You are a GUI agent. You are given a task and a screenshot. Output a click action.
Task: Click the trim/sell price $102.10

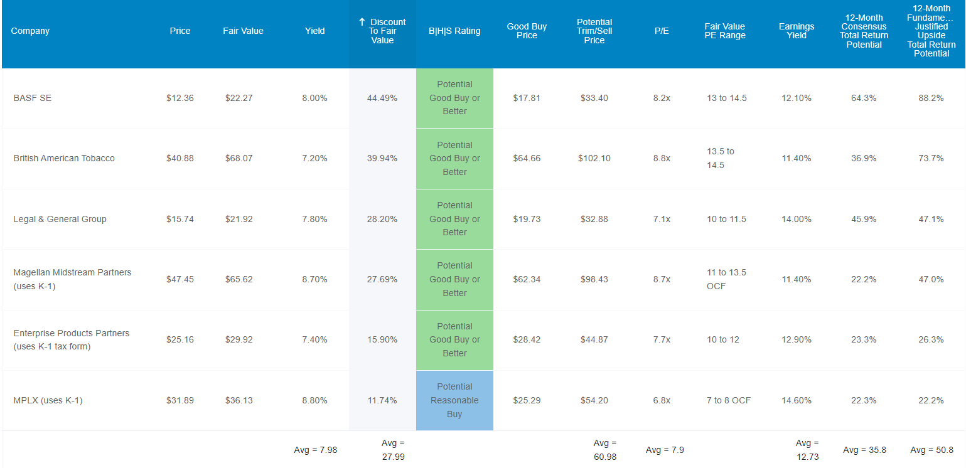tap(594, 158)
